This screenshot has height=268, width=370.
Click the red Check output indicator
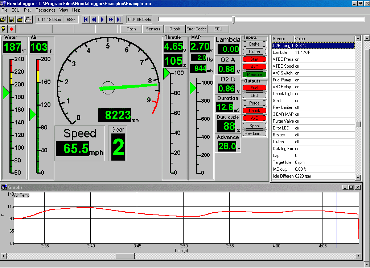tap(254, 111)
